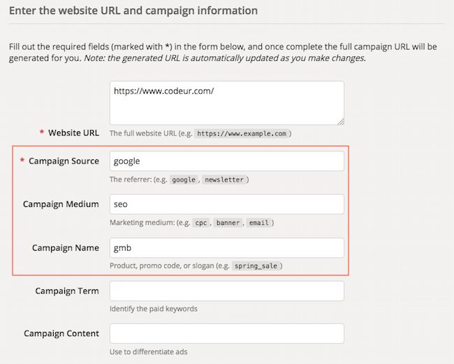
Task: Click the https://www.example.com code sample
Action: tap(242, 133)
